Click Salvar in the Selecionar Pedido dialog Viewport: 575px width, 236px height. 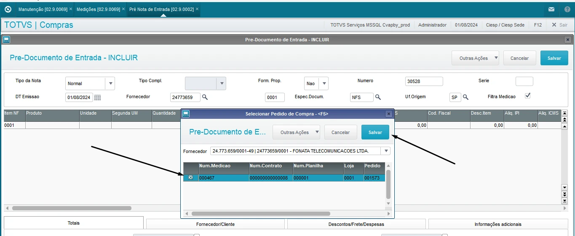pos(375,132)
